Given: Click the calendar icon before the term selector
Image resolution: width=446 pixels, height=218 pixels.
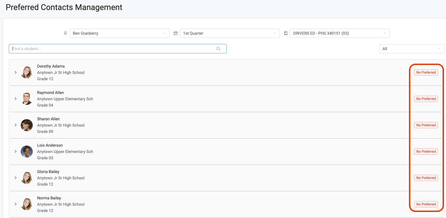Looking at the screenshot, I should (175, 33).
